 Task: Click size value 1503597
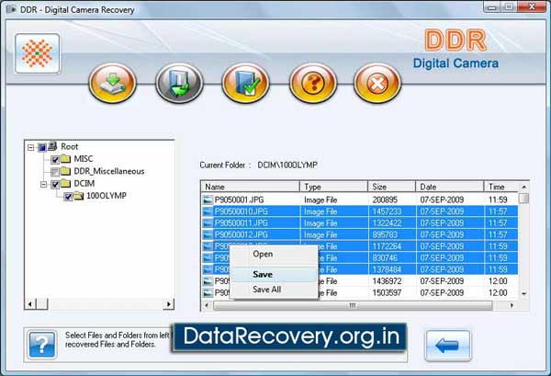pos(387,292)
